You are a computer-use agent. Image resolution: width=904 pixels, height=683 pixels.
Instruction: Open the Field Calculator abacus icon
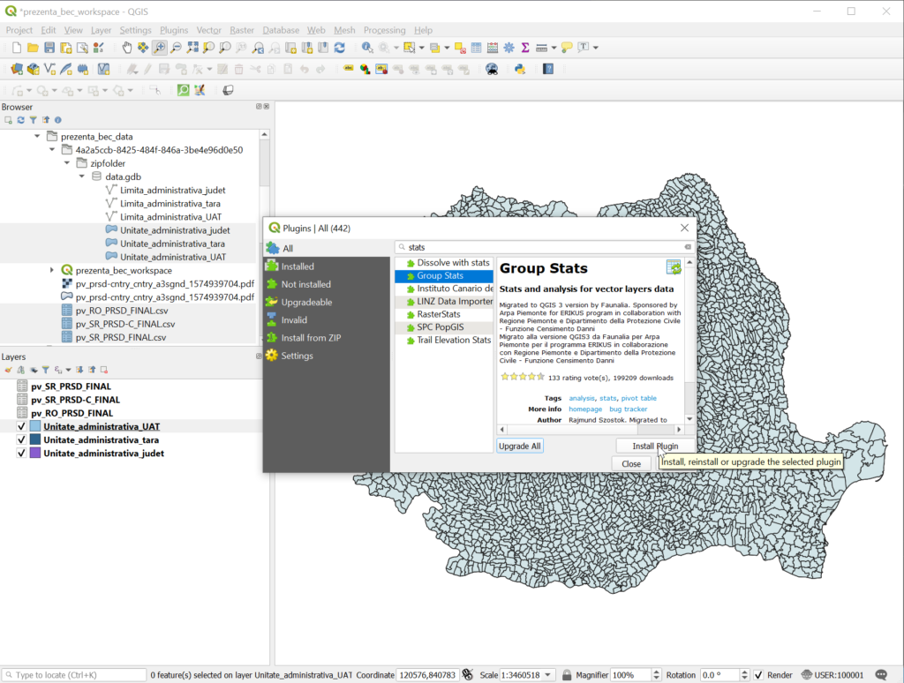coord(493,48)
